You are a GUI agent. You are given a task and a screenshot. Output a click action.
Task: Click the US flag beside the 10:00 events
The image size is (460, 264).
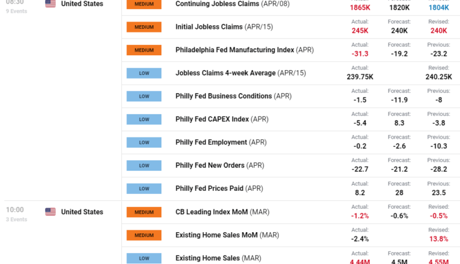(50, 212)
